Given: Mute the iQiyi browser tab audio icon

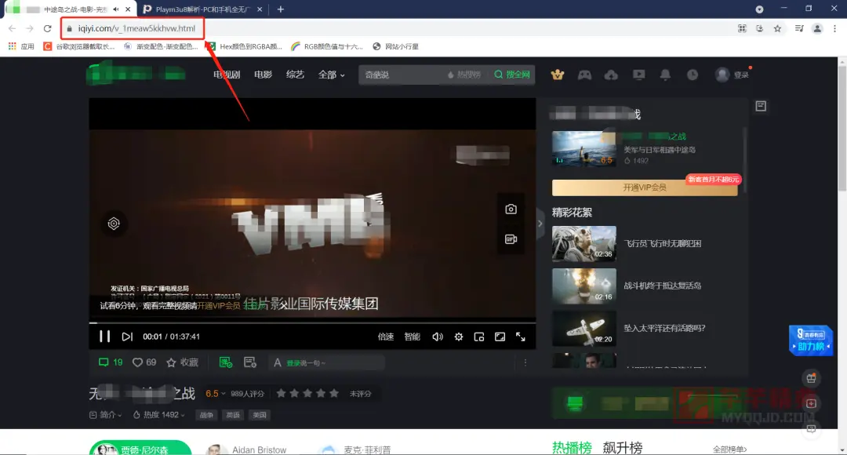Looking at the screenshot, I should 115,9.
